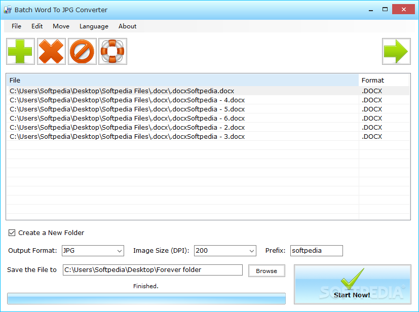The width and height of the screenshot is (419, 312).
Task: Open the Output Format JPG dropdown
Action: [93, 251]
